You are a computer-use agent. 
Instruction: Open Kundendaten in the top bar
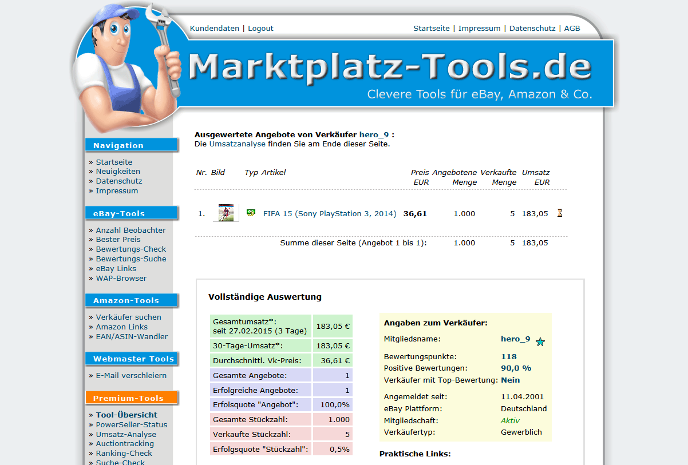pos(215,28)
